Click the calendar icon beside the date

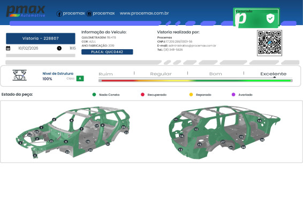coord(8,48)
